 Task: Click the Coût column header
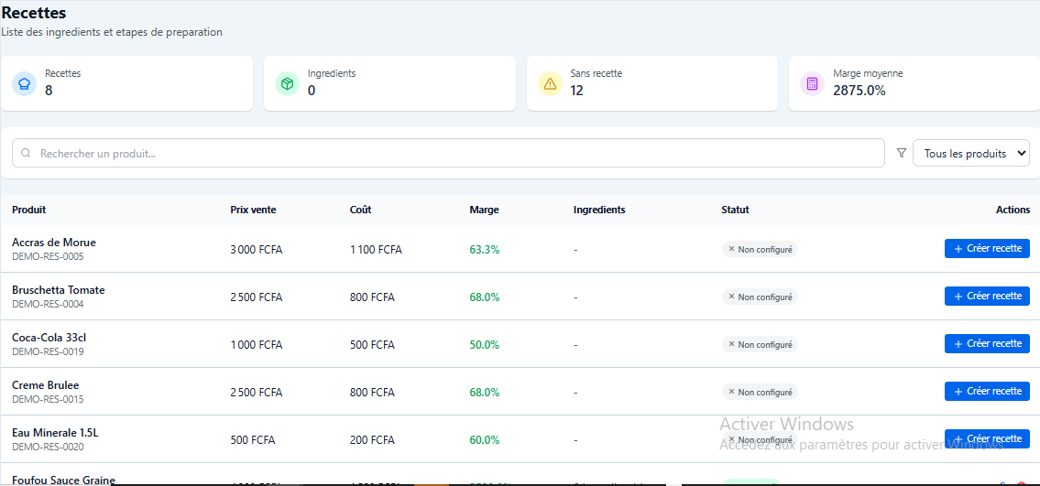[361, 210]
